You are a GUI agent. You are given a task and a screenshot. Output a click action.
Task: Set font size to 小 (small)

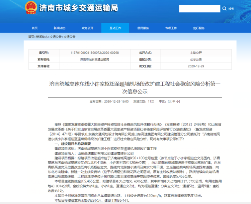[178, 101]
